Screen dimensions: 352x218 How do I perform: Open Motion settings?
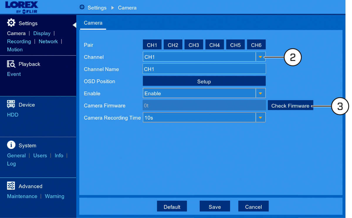point(15,49)
